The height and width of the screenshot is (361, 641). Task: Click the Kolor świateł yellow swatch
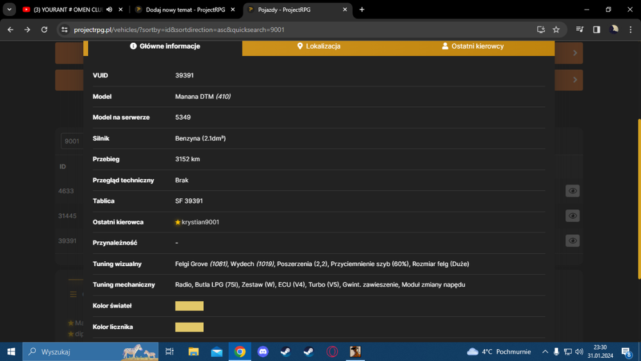189,306
